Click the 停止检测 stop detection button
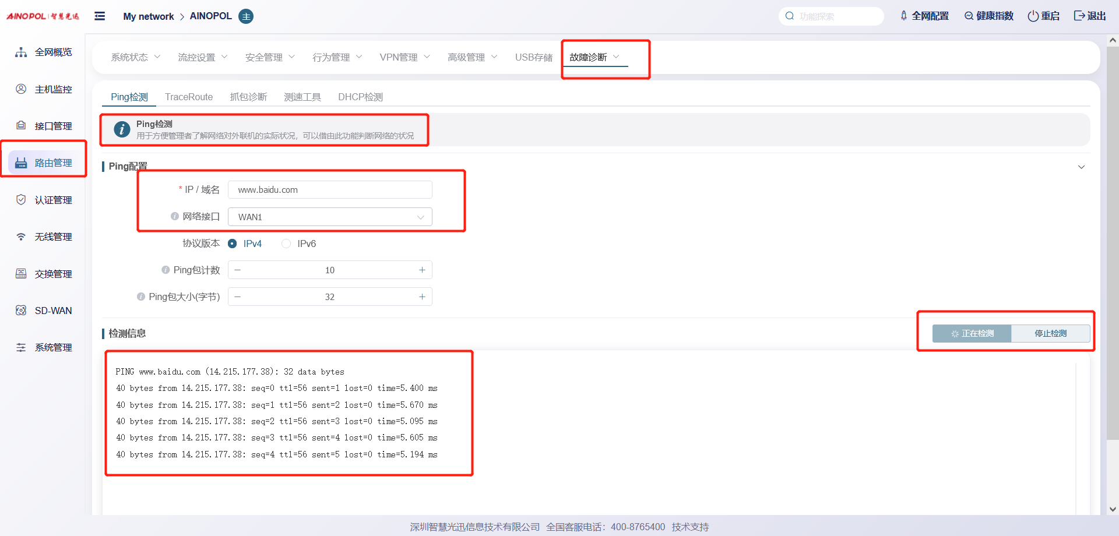The width and height of the screenshot is (1119, 536). (1050, 333)
